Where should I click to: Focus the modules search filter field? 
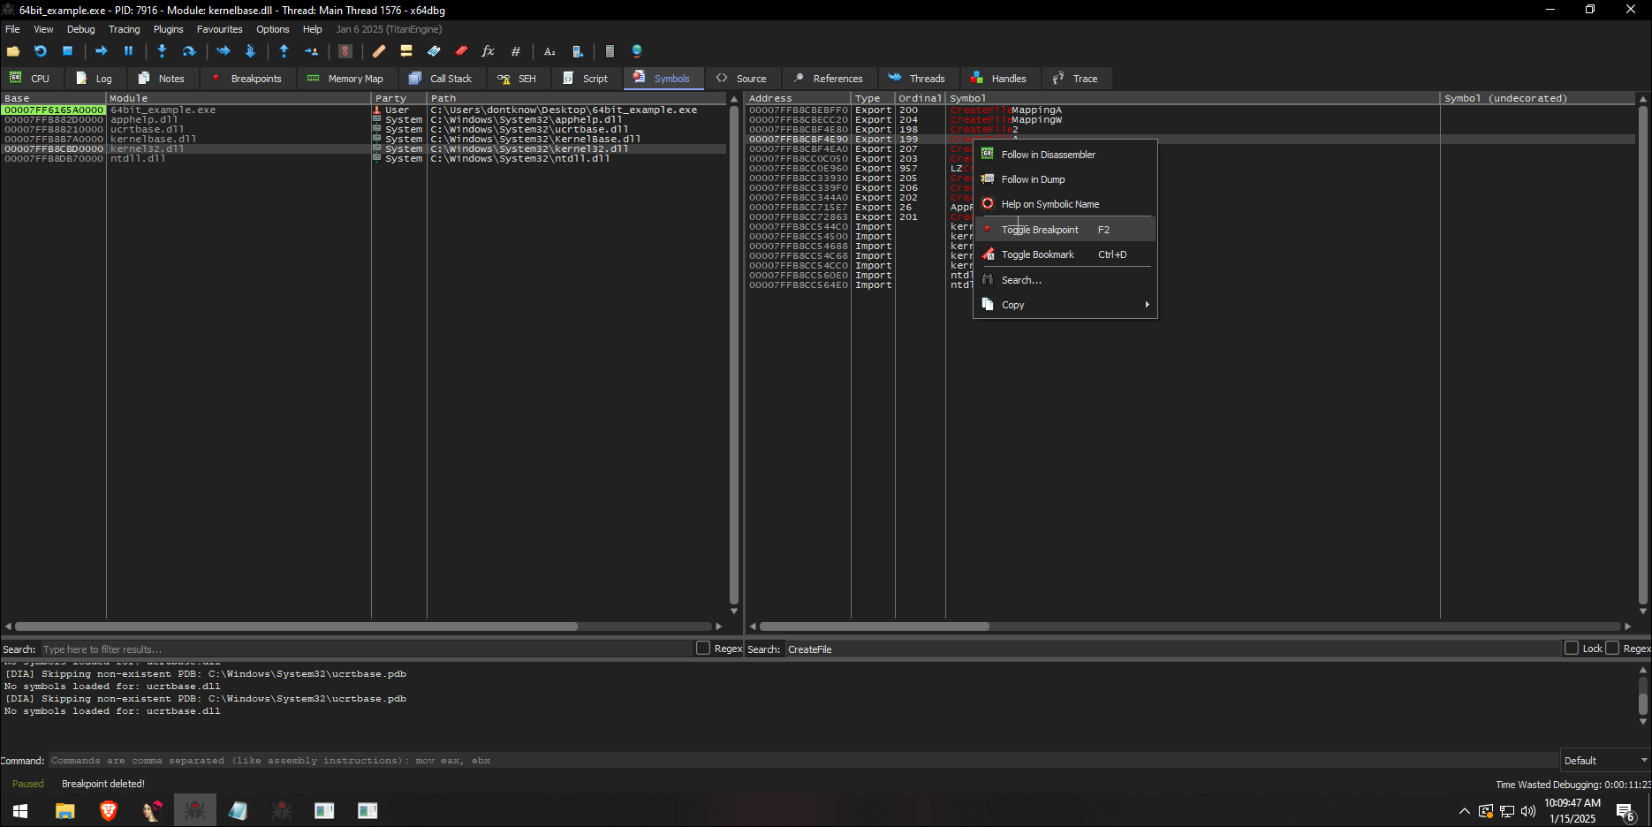click(x=366, y=649)
